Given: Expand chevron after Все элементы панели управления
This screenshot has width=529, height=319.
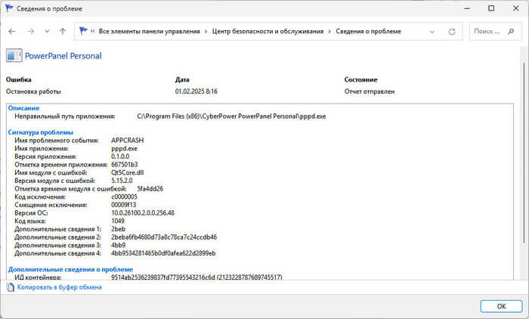Looking at the screenshot, I should (x=206, y=32).
